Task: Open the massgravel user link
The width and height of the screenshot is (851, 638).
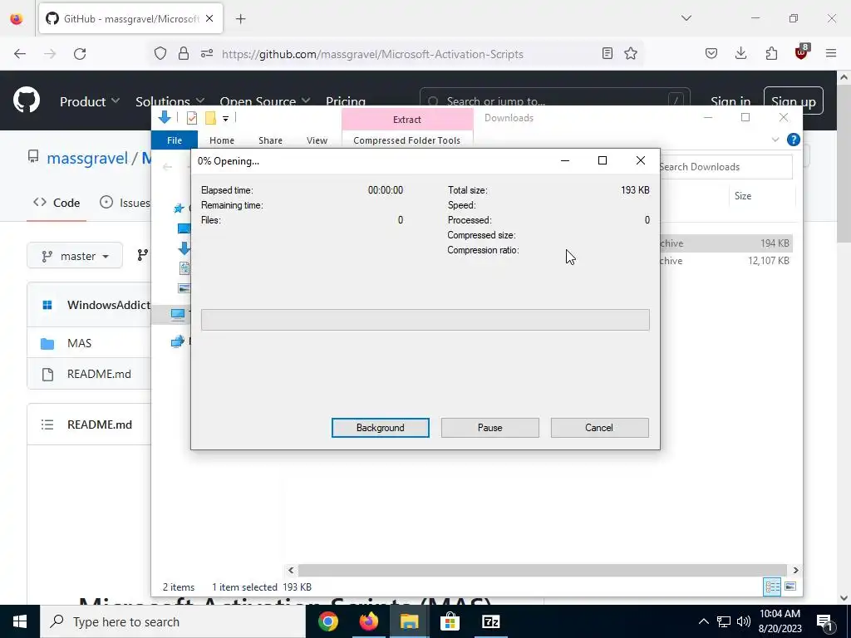Action: click(86, 158)
